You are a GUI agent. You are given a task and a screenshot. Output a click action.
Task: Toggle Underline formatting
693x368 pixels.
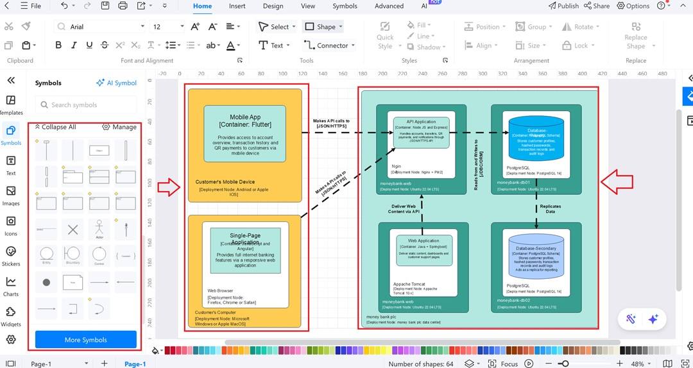click(x=89, y=45)
